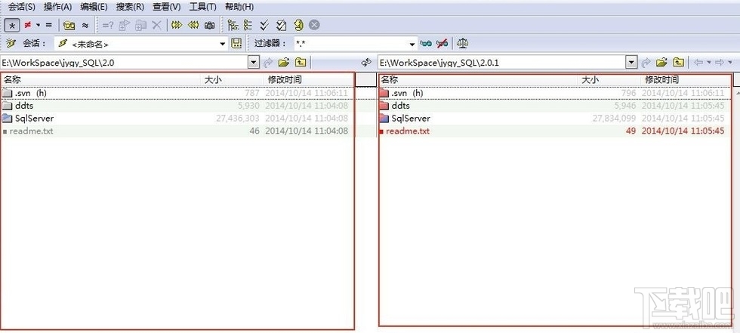The width and height of the screenshot is (740, 333).
Task: Toggle the Show Differences (≠) button
Action: click(x=28, y=25)
